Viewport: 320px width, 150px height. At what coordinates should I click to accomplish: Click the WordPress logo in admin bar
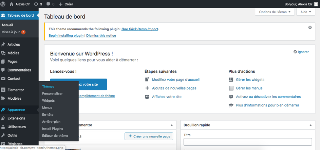(x=3, y=4)
